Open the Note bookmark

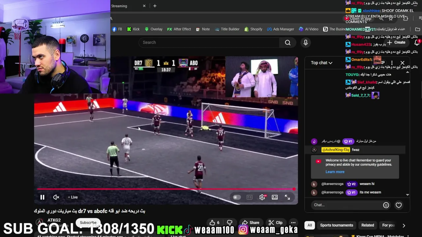coord(203,29)
